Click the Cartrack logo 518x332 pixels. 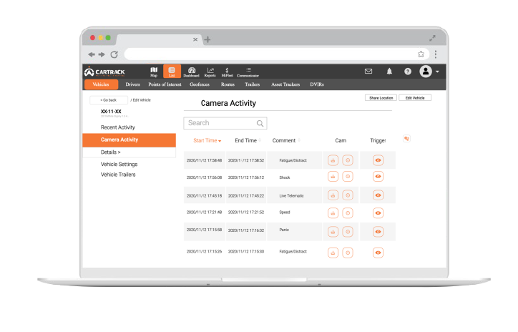pyautogui.click(x=104, y=72)
